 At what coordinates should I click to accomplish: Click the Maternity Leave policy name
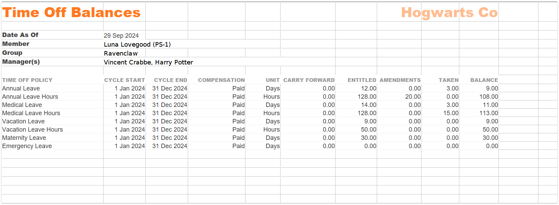(x=24, y=138)
